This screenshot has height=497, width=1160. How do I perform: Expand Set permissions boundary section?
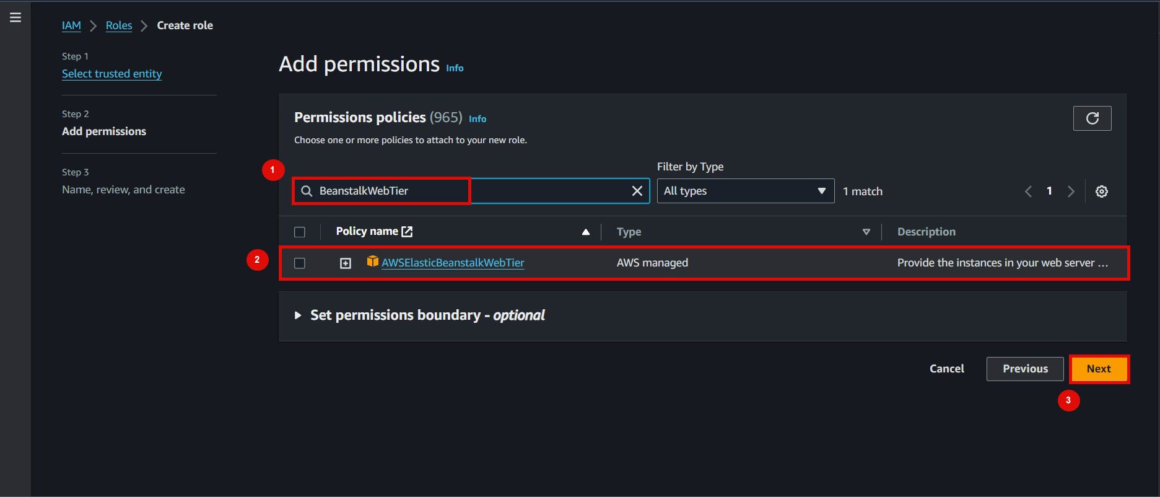[x=297, y=315]
